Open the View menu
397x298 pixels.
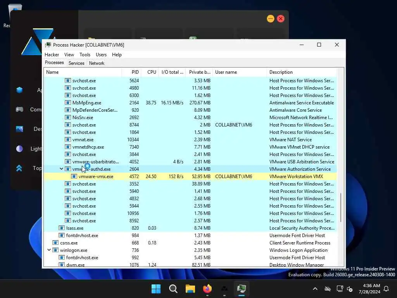coord(69,54)
